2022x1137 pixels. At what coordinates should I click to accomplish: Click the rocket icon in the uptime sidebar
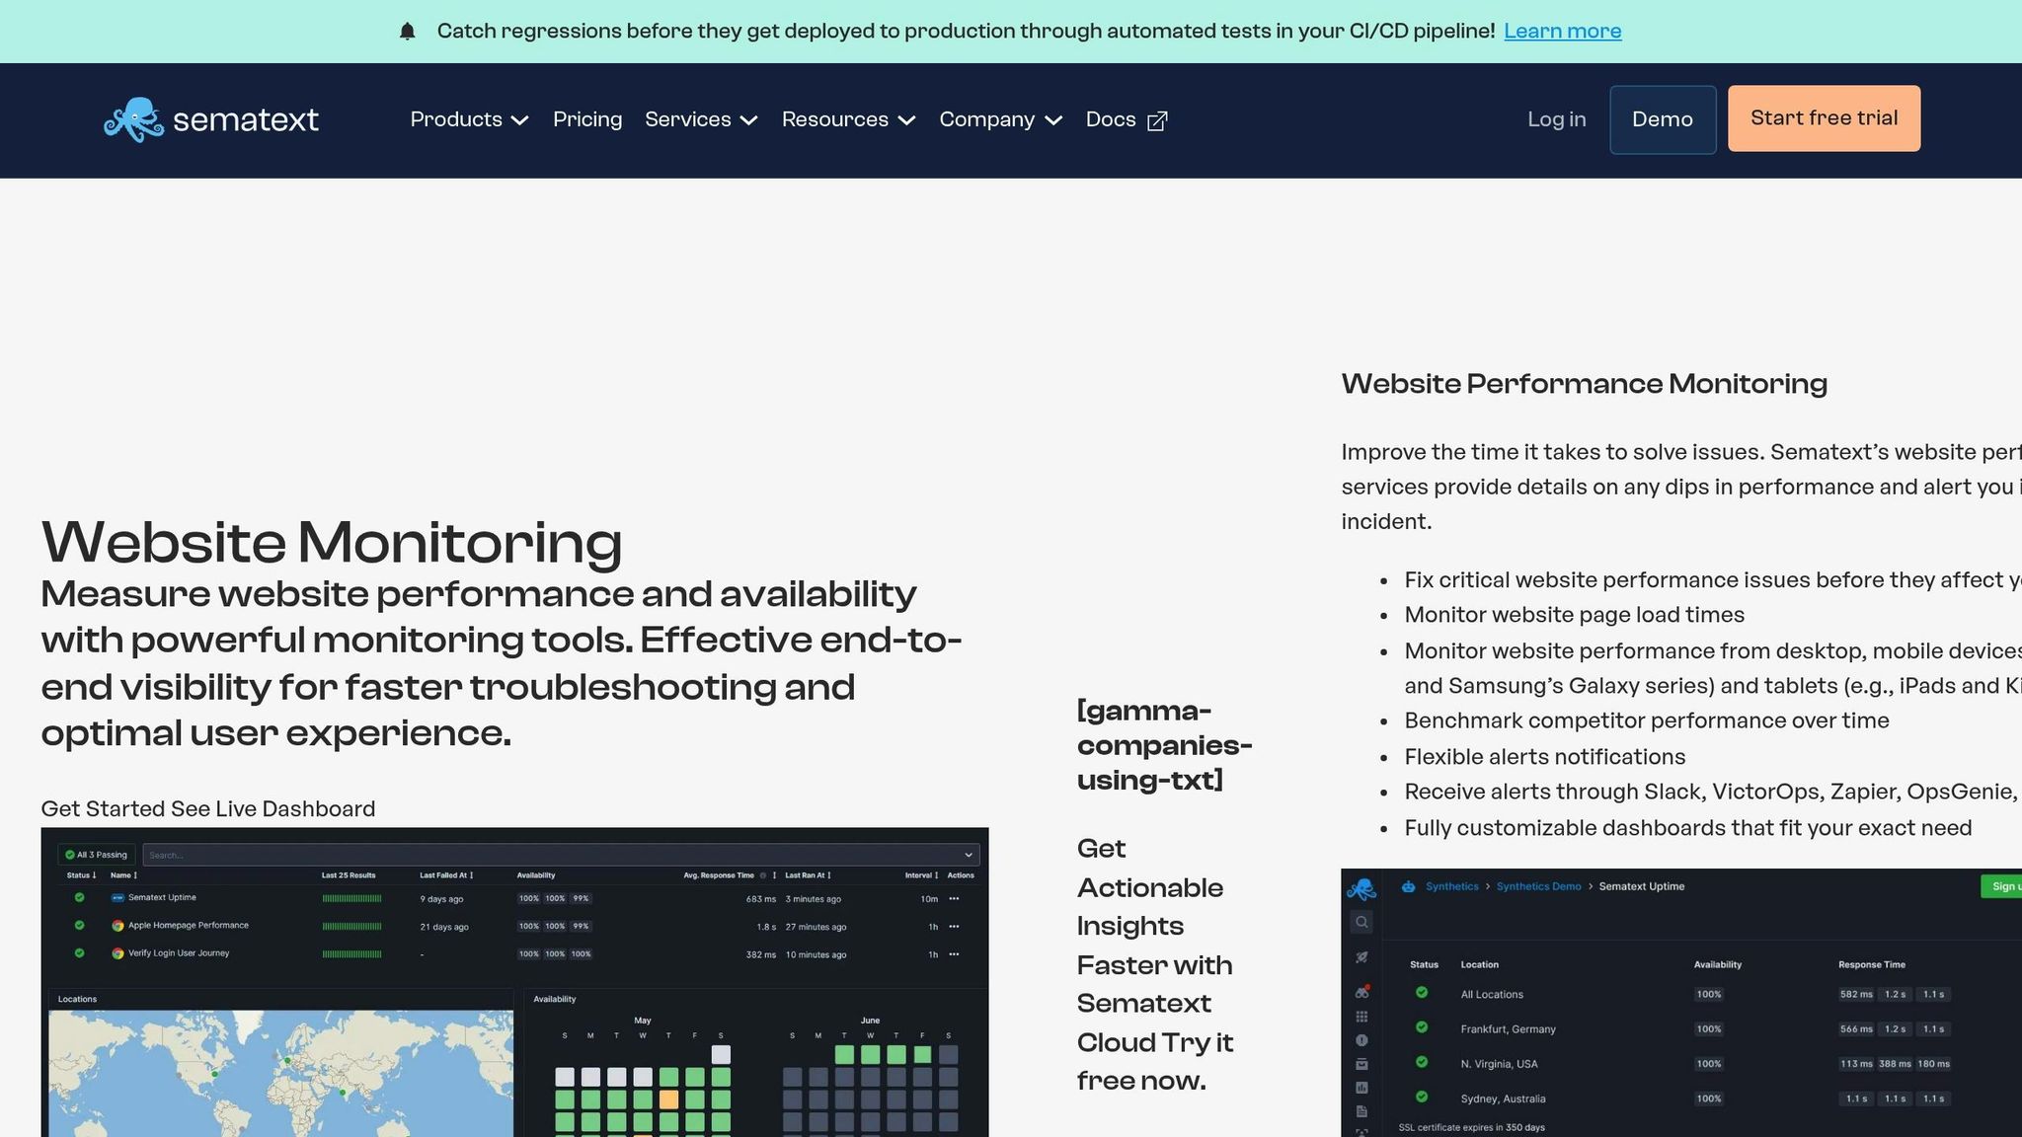click(x=1361, y=956)
